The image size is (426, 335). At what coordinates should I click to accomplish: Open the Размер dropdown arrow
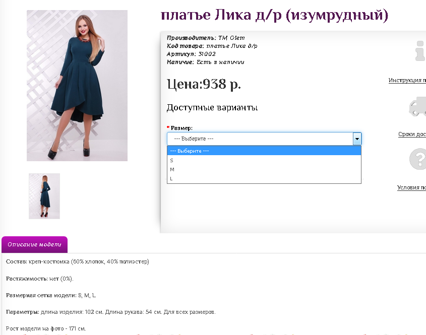(357, 139)
